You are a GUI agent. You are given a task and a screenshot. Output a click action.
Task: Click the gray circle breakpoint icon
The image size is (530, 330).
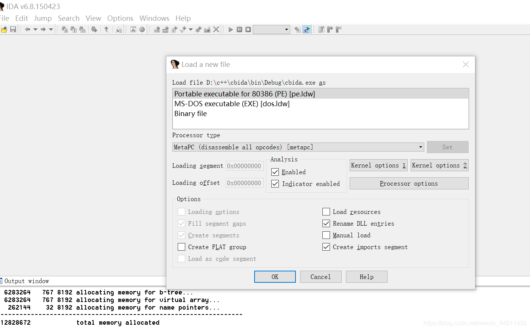tap(142, 29)
